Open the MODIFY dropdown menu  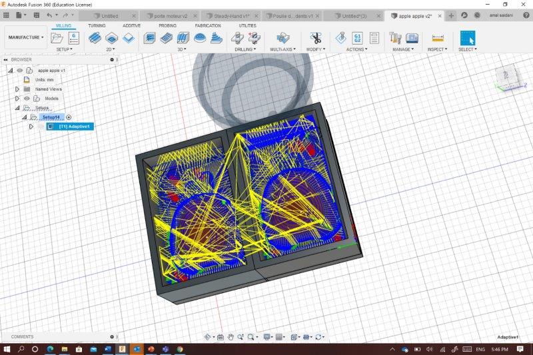[316, 49]
